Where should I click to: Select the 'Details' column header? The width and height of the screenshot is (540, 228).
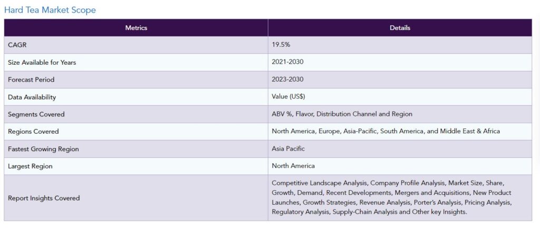click(x=400, y=28)
